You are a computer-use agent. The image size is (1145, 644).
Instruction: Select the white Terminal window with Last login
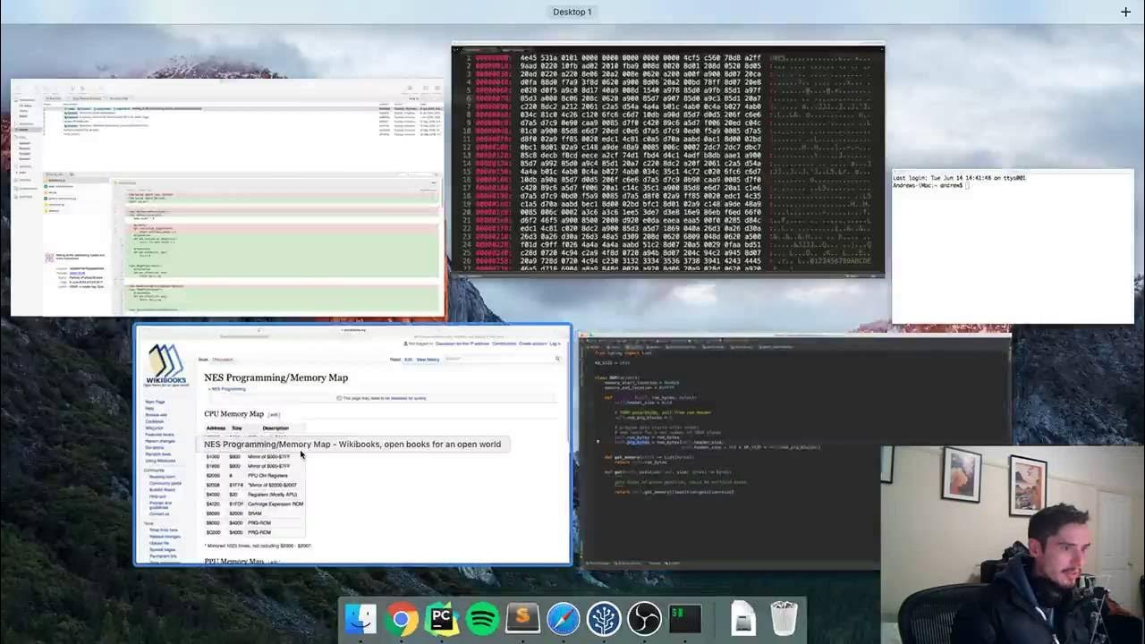point(1013,246)
